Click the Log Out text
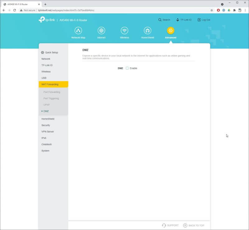This screenshot has width=249, height=230. point(206,20)
